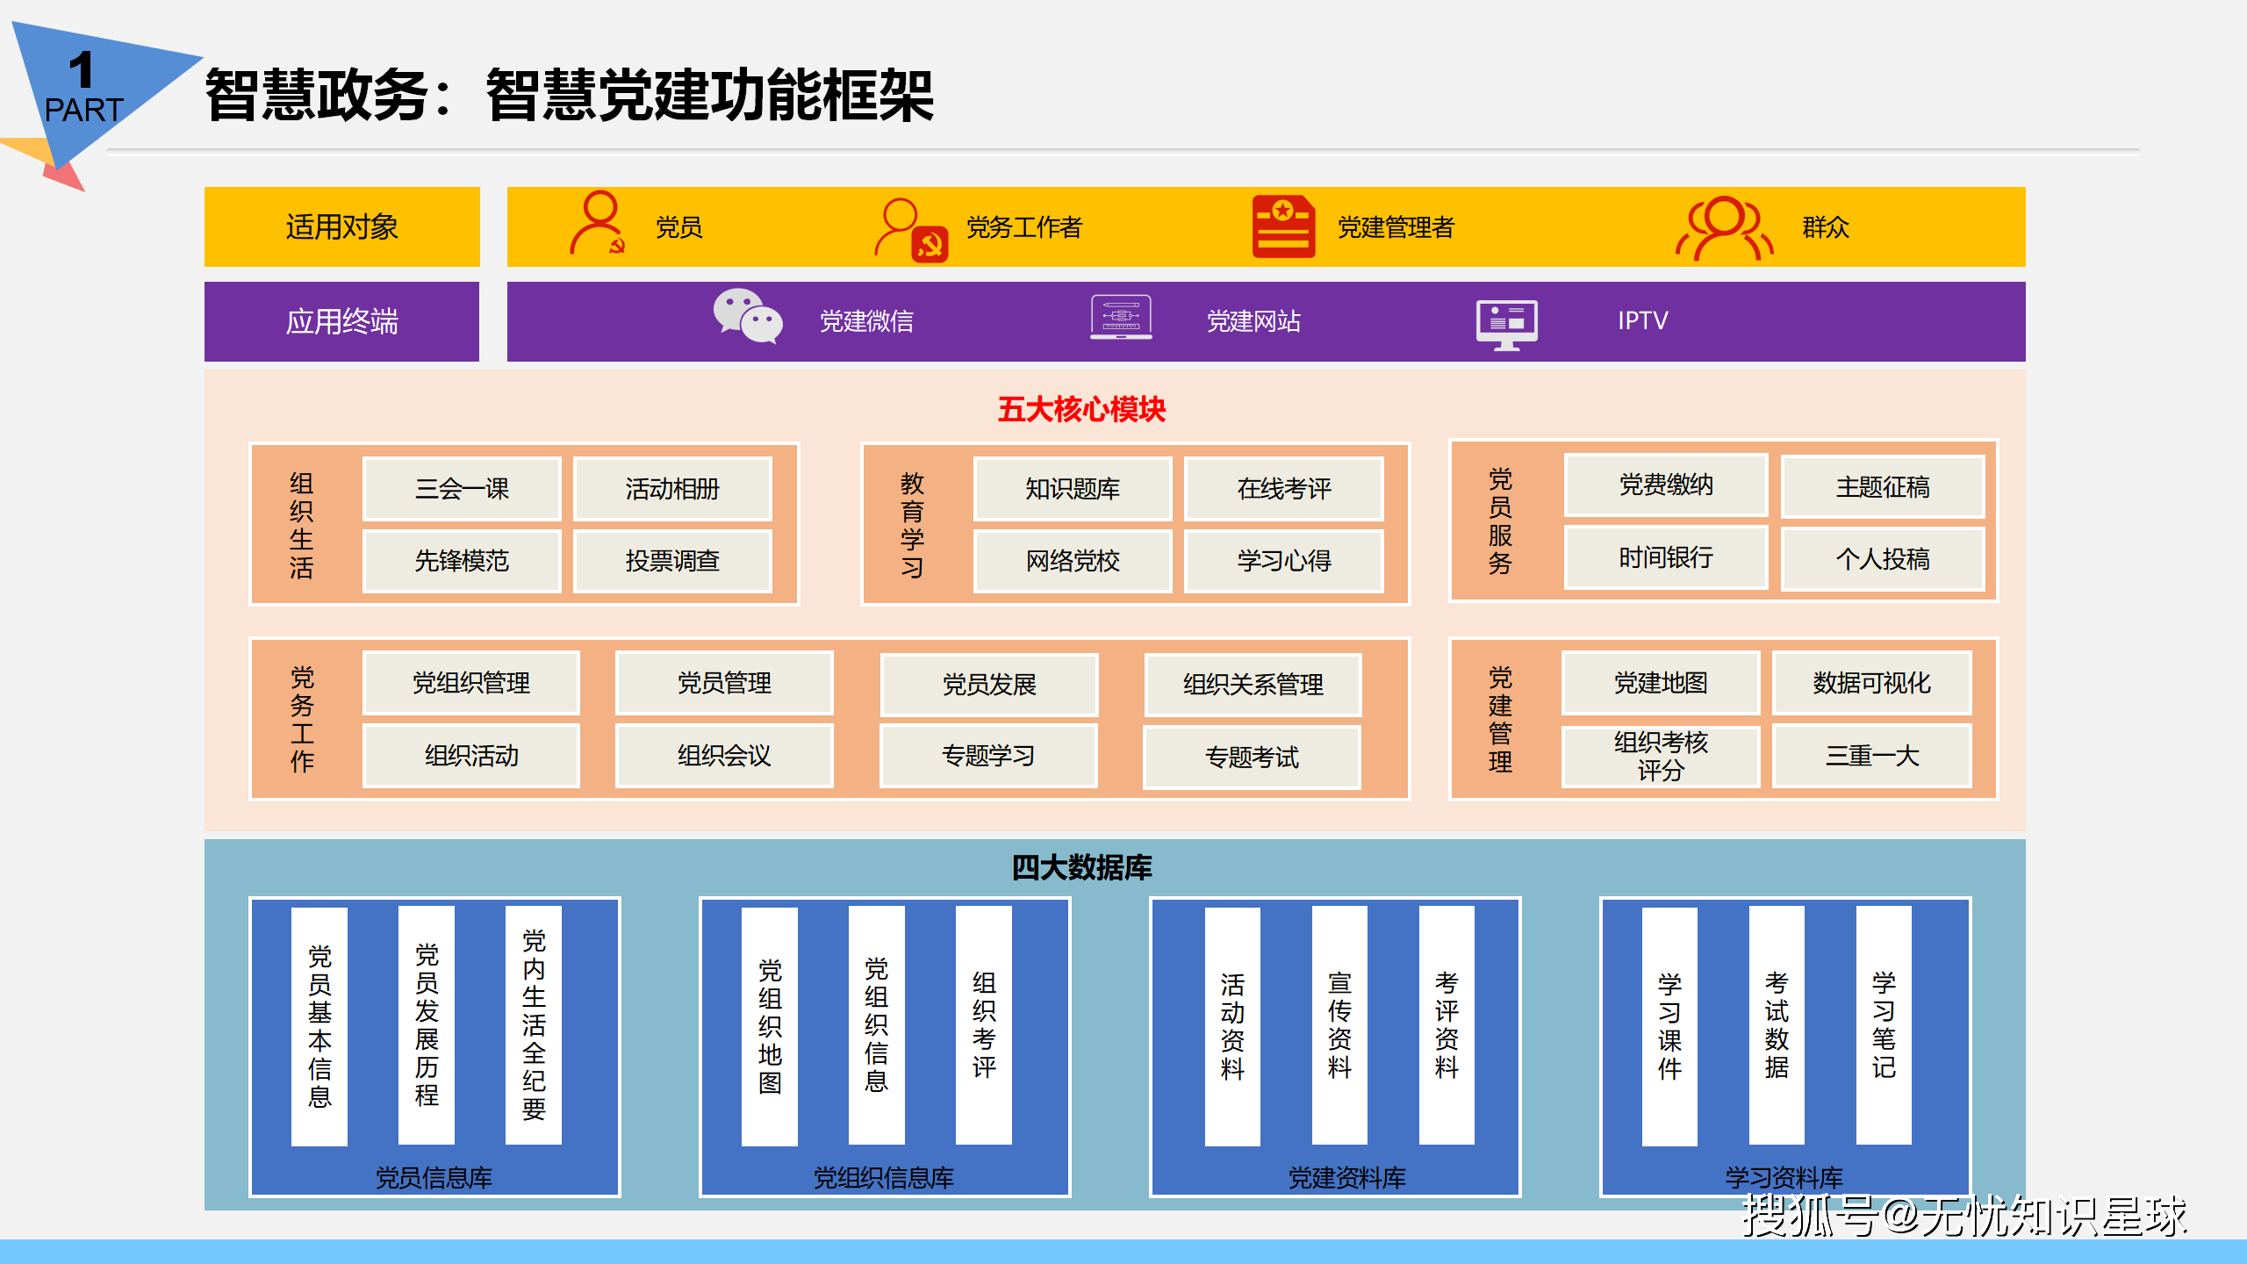Viewport: 2247px width, 1264px height.
Task: Click the 党建网站 laptop icon
Action: pyautogui.click(x=1121, y=317)
